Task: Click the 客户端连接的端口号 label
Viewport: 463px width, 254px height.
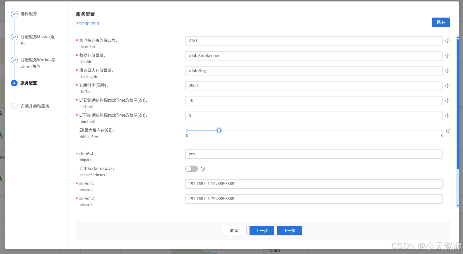Action: 98,40
